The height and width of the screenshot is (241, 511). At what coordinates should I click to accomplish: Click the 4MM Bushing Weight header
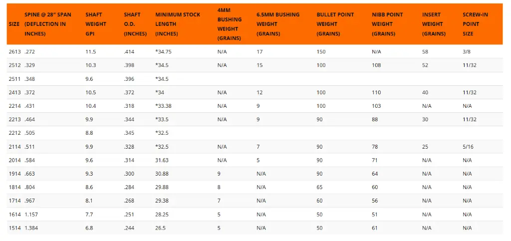click(x=230, y=24)
